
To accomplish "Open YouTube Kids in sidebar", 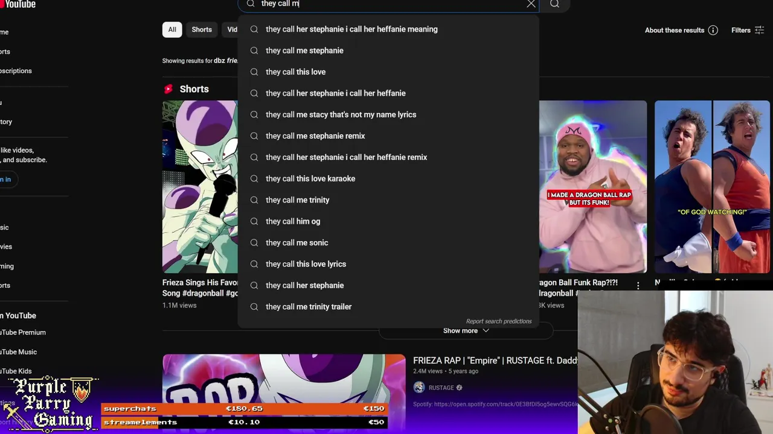I will [16, 371].
